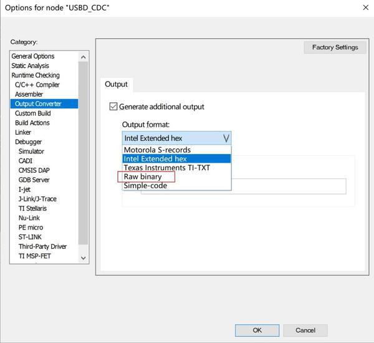Click the category list scrollbar thumb

pyautogui.click(x=83, y=153)
